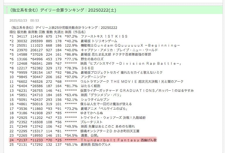Click week-over-week value 122.9%

(71, 45)
